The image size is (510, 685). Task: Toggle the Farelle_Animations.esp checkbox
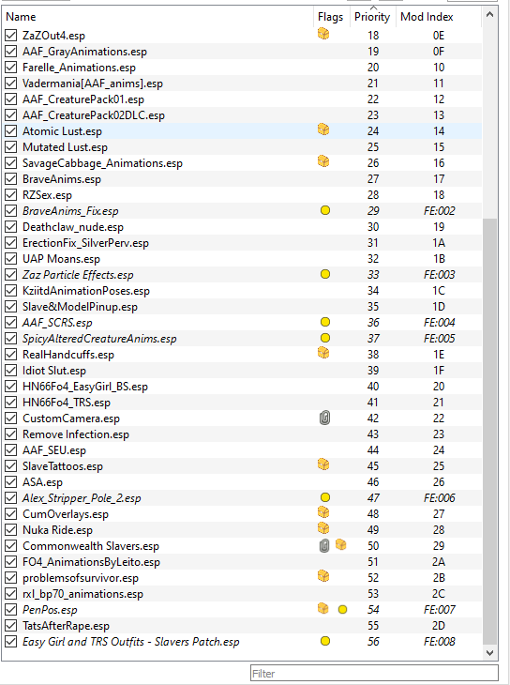11,68
